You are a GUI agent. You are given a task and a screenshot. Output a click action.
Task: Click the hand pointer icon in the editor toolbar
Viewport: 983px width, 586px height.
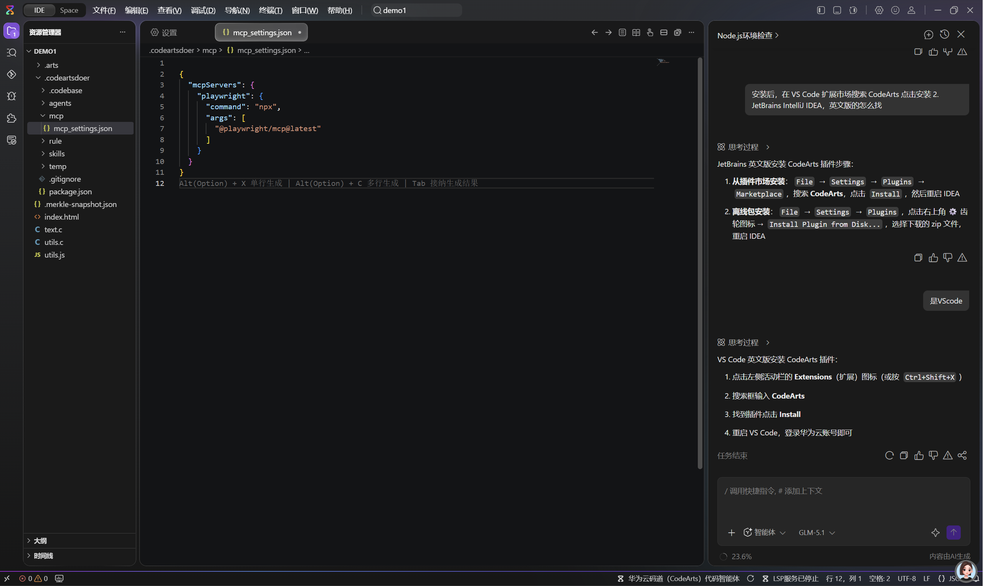click(x=650, y=32)
